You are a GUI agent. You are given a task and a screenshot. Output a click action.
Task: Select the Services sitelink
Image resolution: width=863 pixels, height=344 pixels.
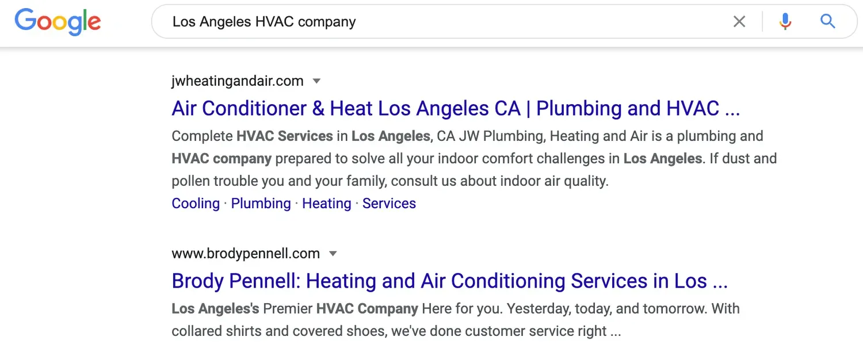(x=389, y=204)
